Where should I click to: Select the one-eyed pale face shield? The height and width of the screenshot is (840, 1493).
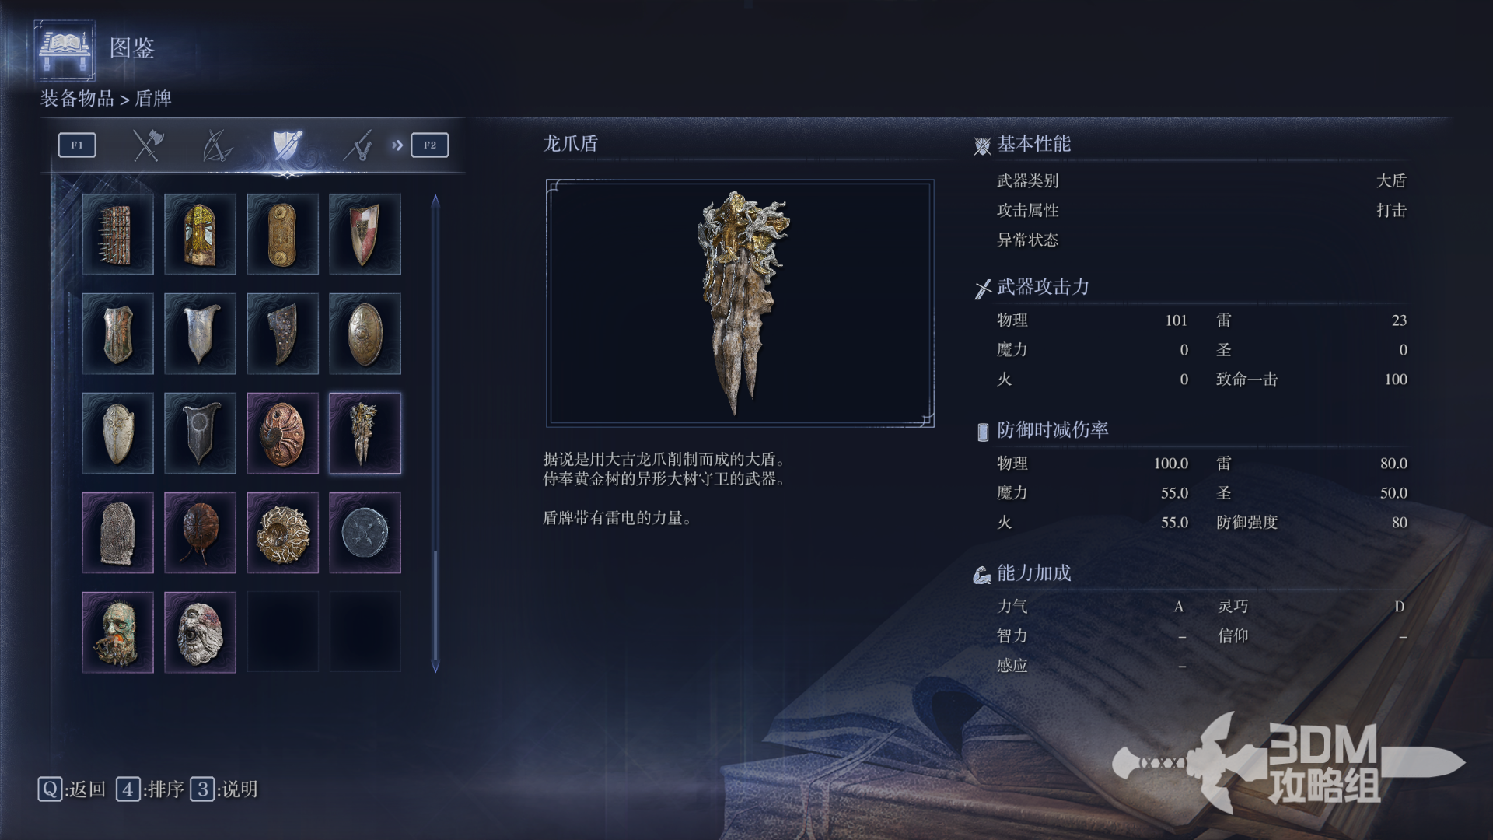200,632
